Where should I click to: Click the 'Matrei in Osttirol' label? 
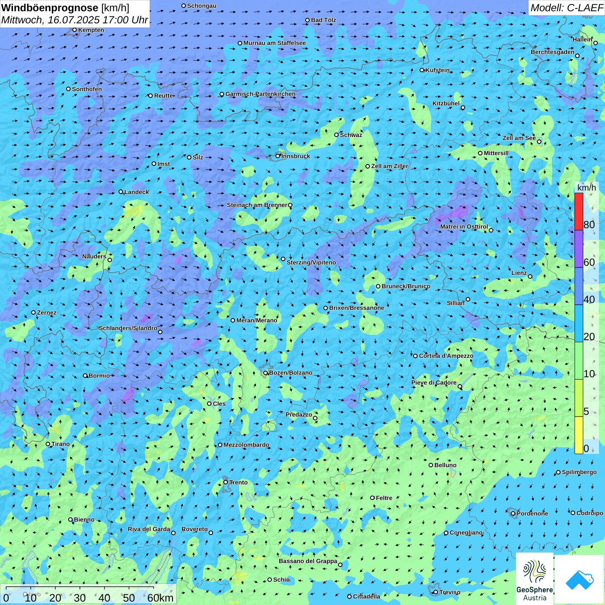coord(464,226)
